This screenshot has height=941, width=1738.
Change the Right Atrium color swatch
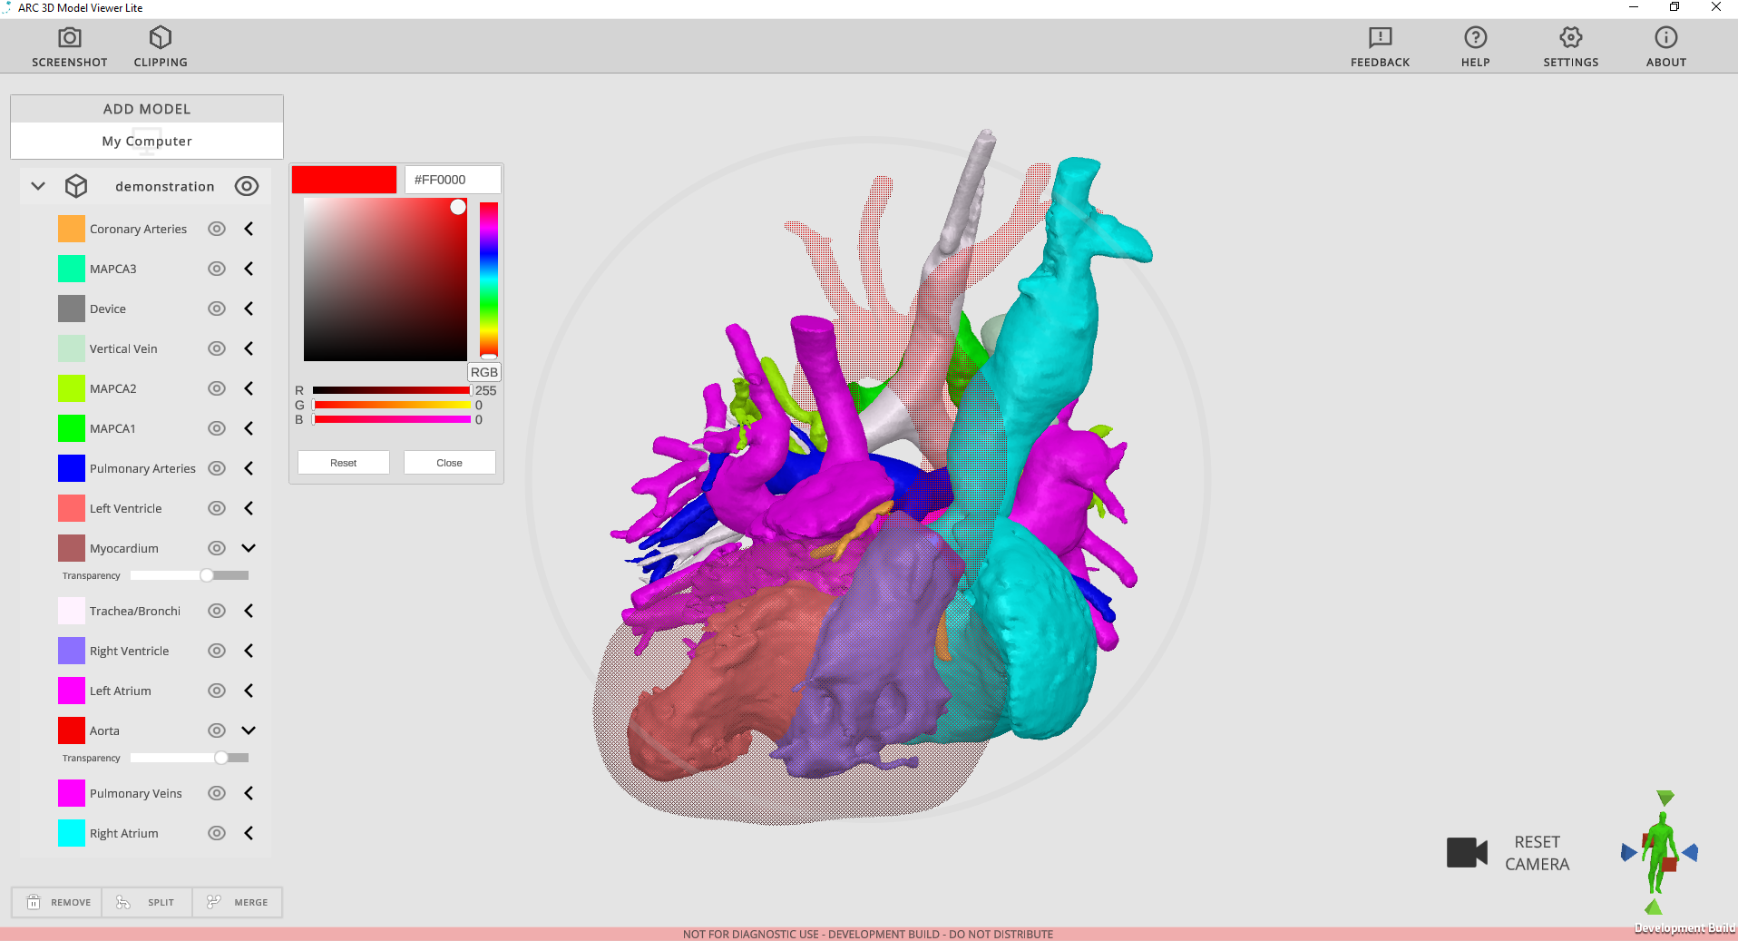click(71, 832)
